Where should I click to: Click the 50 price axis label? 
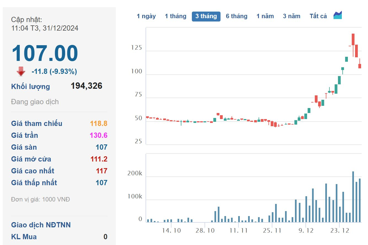point(138,118)
